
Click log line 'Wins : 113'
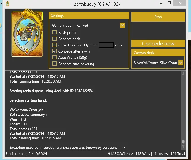click(18, 119)
